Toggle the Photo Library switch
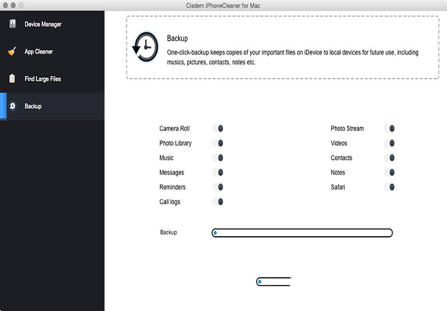This screenshot has width=447, height=311. point(217,143)
